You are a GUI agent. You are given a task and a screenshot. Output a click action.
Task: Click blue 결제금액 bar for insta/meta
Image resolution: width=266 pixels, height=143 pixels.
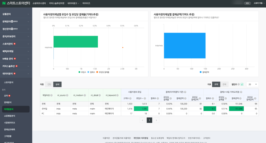(185, 46)
